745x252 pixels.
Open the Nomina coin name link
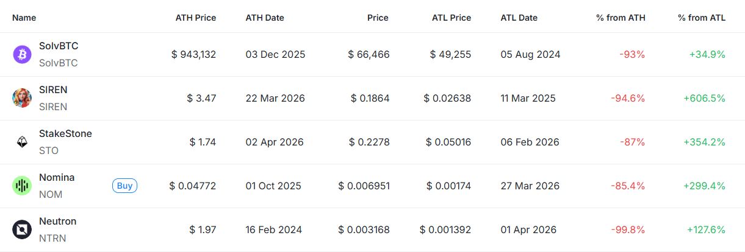(57, 177)
